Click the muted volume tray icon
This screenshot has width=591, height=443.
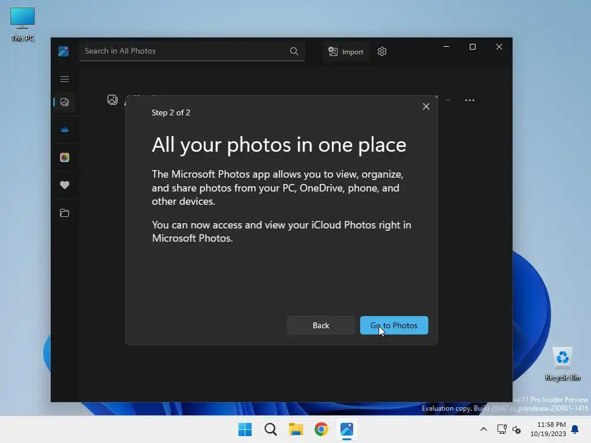pos(517,429)
